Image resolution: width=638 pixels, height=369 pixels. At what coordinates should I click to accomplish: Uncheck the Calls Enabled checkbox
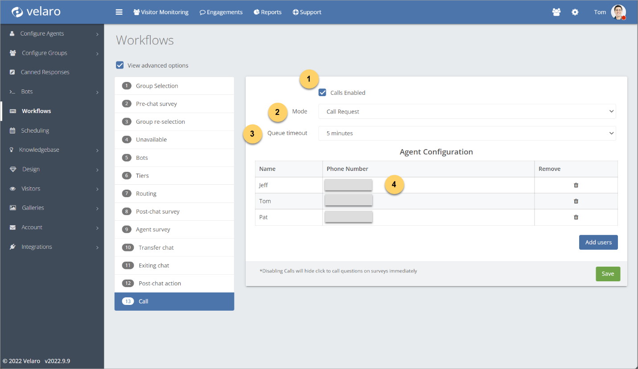(x=322, y=93)
